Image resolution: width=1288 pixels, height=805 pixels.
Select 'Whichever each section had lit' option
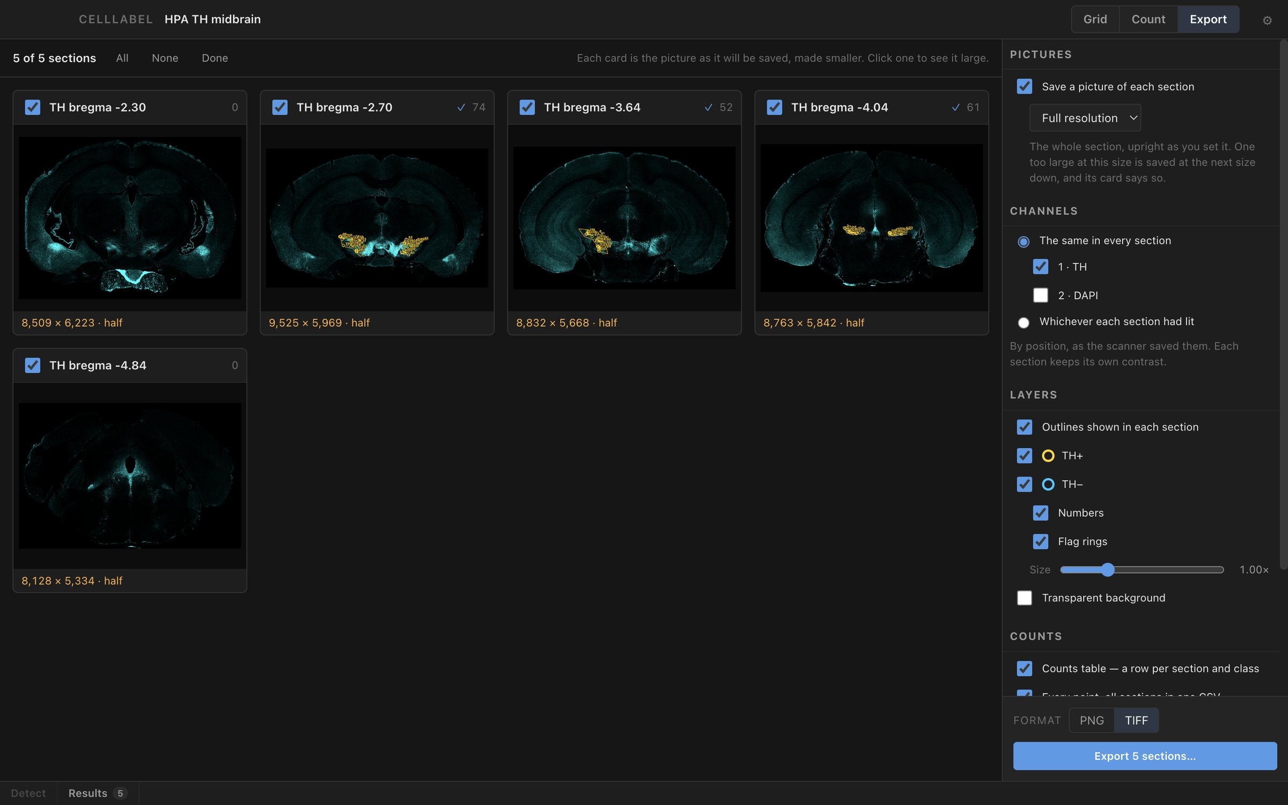1023,323
